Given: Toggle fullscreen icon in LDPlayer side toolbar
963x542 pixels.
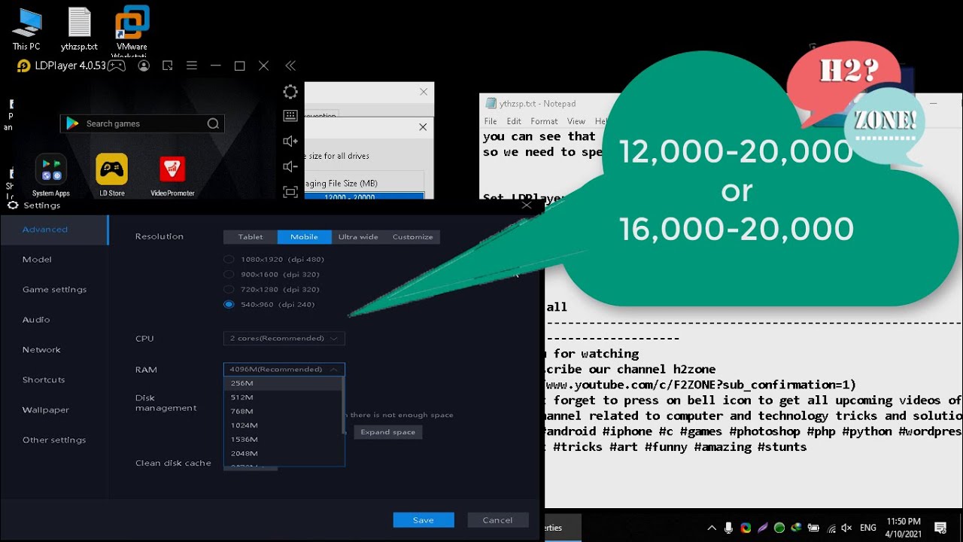Looking at the screenshot, I should point(290,192).
